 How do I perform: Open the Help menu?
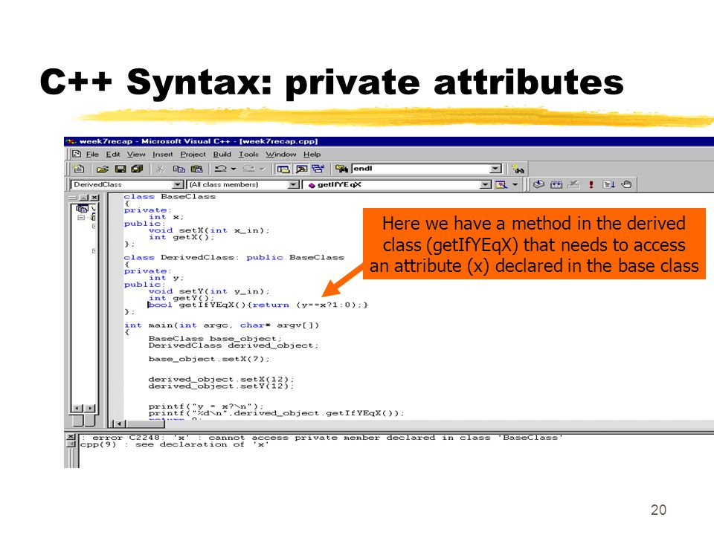tap(312, 155)
